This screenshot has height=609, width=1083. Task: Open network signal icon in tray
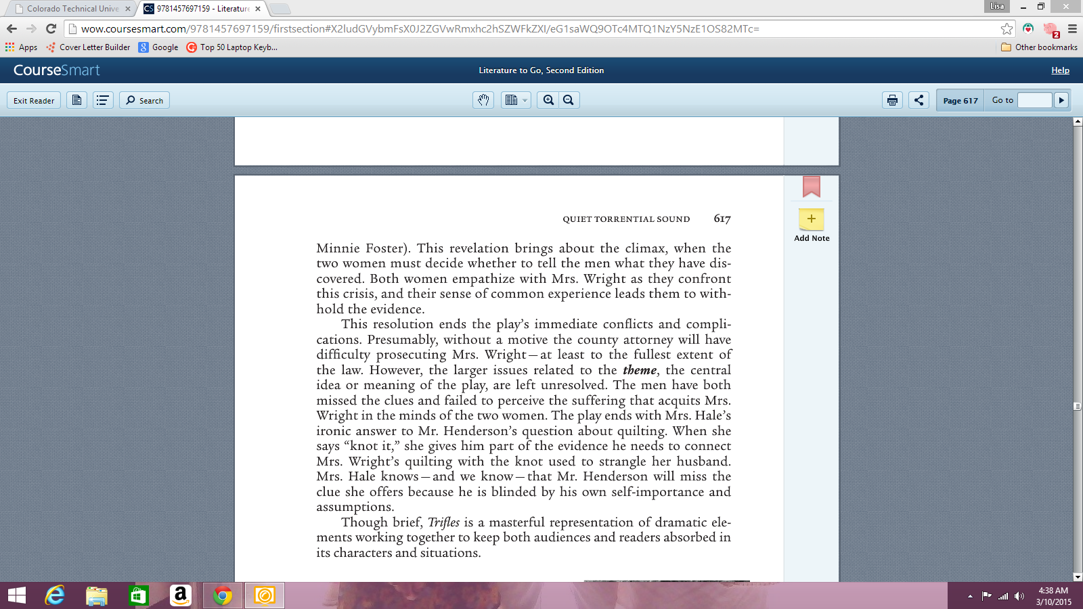(1003, 596)
